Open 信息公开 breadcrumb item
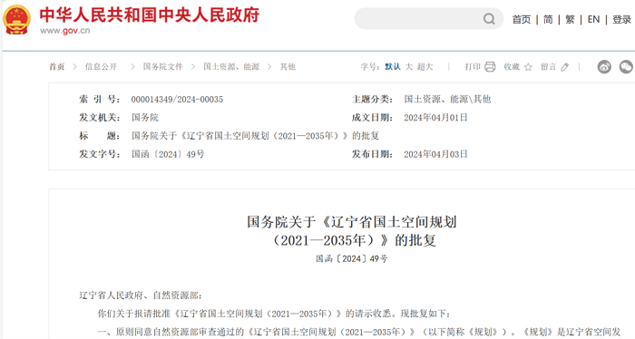Viewport: 635px width, 339px height. coord(101,67)
